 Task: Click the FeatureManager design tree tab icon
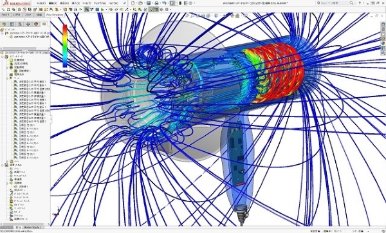point(4,24)
